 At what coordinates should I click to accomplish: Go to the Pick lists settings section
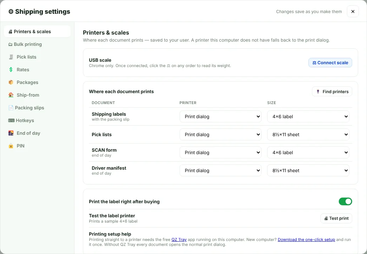click(x=37, y=57)
